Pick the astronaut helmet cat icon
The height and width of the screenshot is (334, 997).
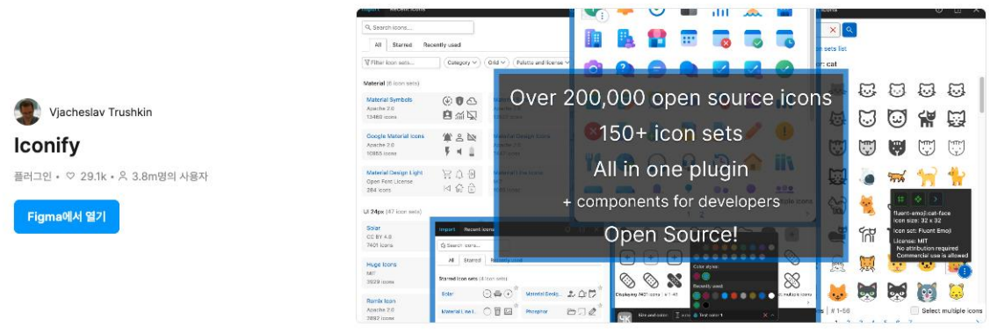(868, 176)
